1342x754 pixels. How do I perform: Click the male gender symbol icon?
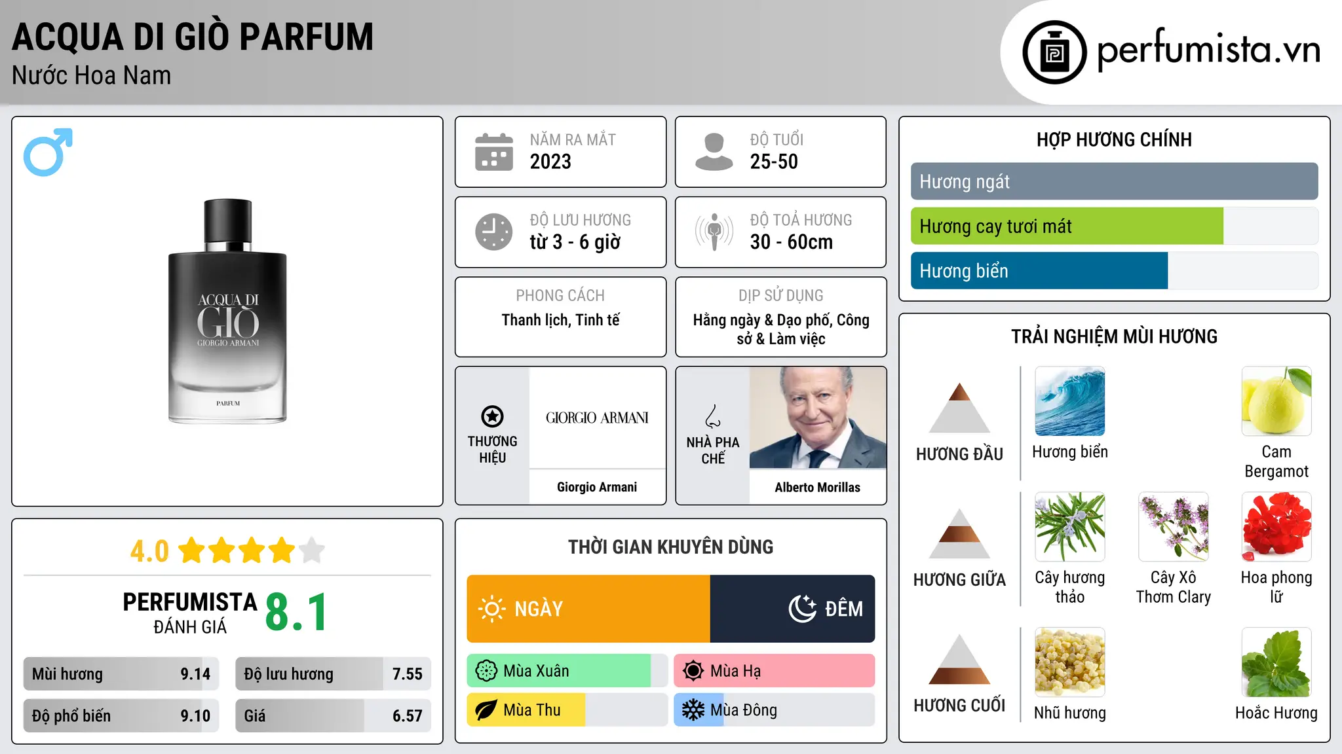click(48, 152)
